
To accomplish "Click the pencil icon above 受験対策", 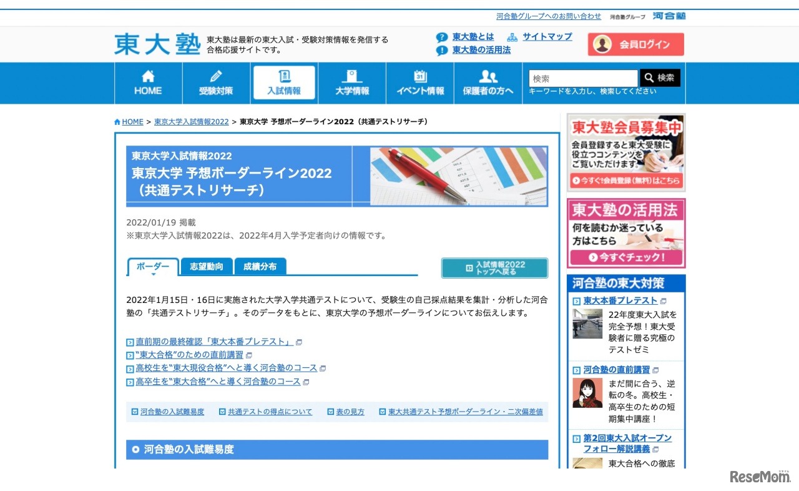I will point(216,76).
